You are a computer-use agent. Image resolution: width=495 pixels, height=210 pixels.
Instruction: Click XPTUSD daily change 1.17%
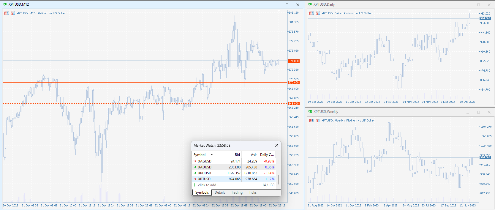click(270, 179)
